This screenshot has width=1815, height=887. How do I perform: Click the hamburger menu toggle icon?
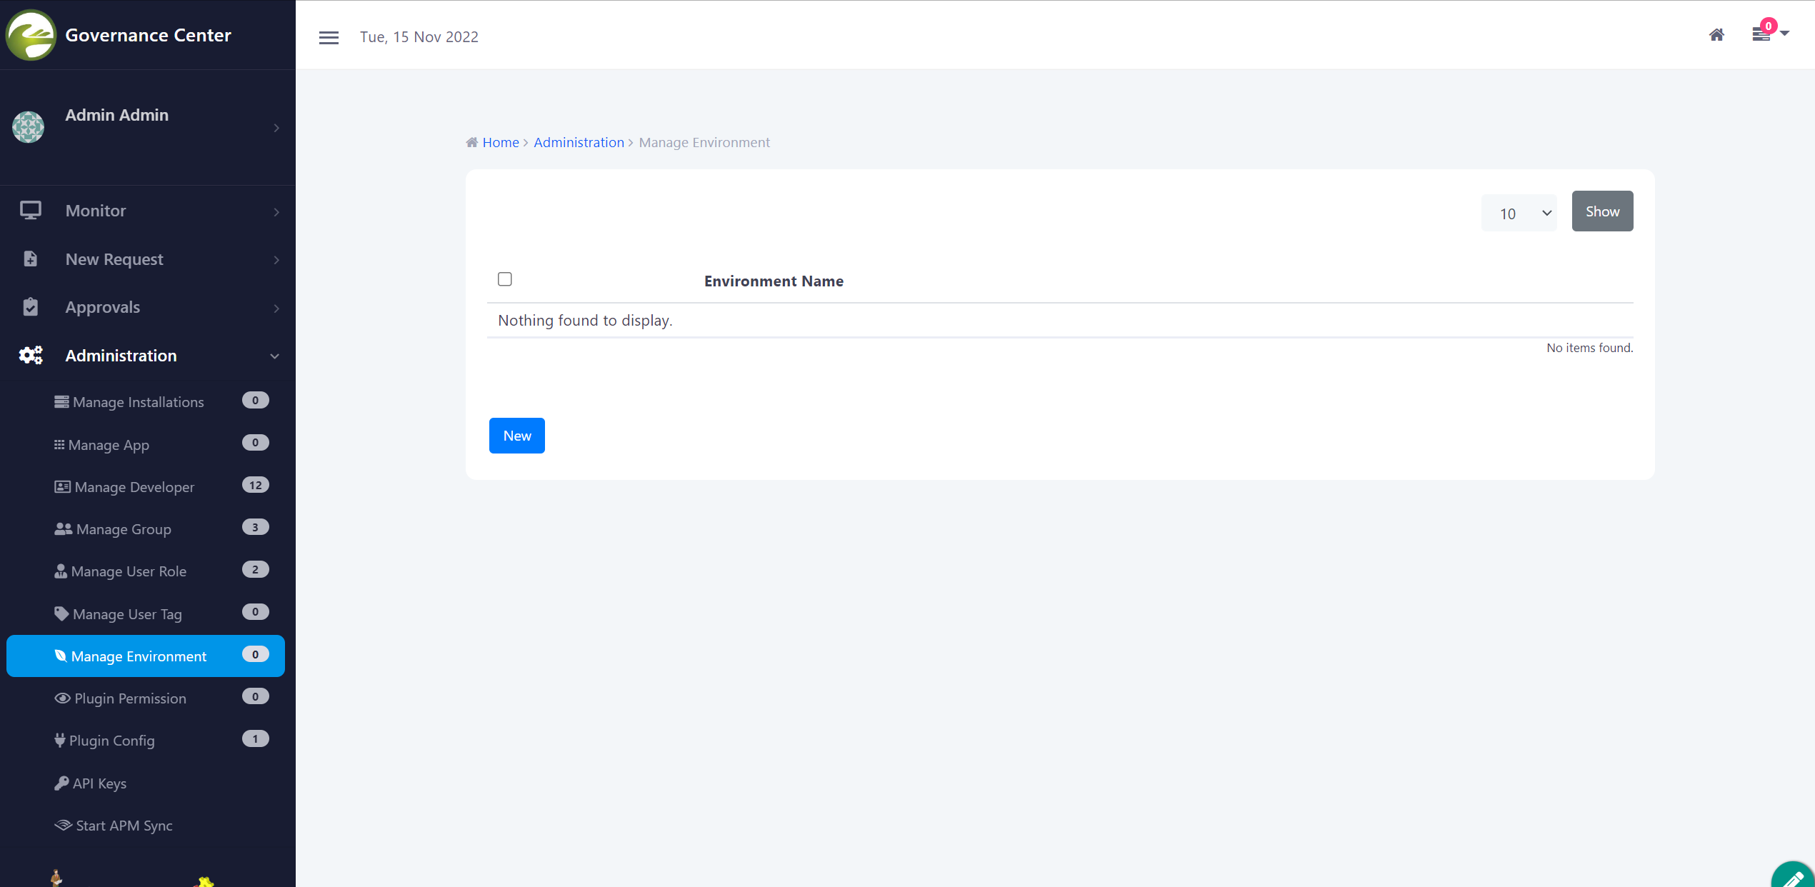point(329,37)
